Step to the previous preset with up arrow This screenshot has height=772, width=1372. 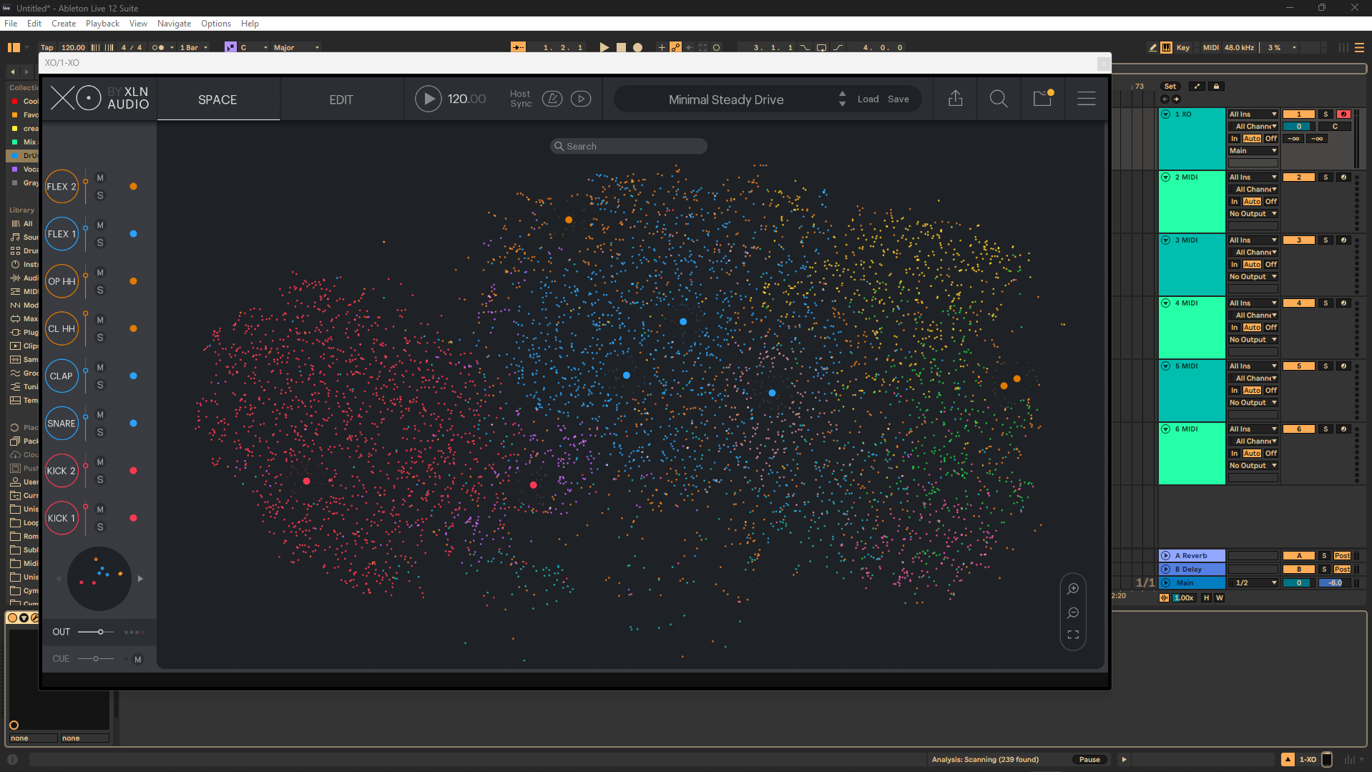pos(843,93)
